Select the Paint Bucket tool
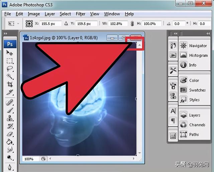The width and height of the screenshot is (214, 172). [10, 142]
